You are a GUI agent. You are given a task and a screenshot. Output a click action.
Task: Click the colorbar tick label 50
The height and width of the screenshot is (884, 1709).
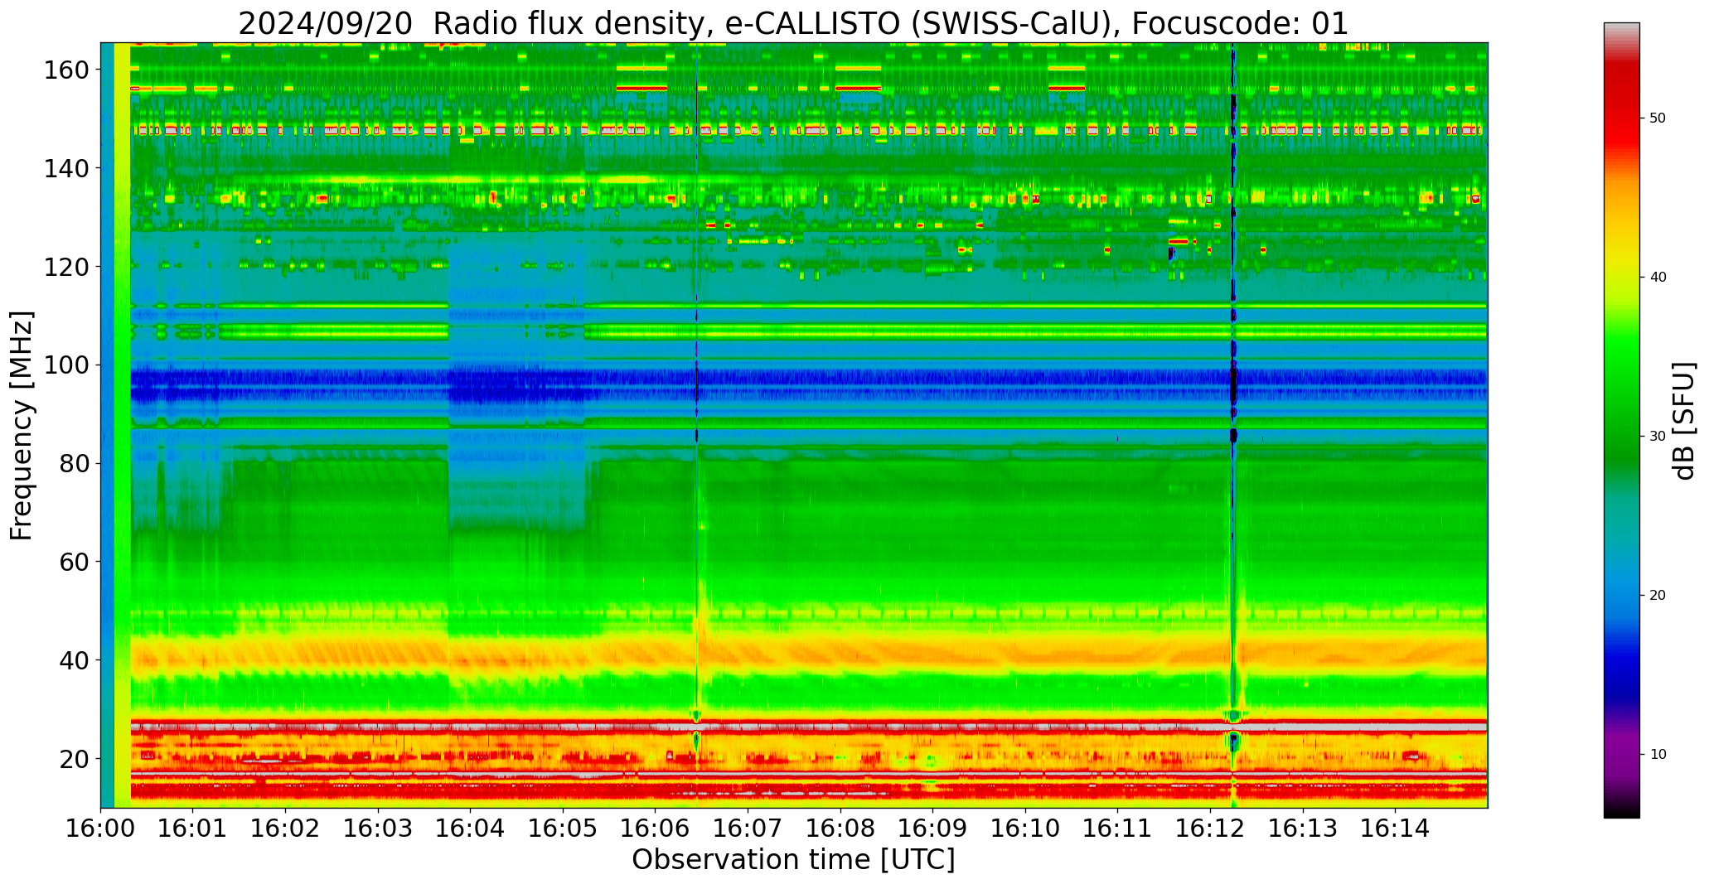click(1658, 118)
